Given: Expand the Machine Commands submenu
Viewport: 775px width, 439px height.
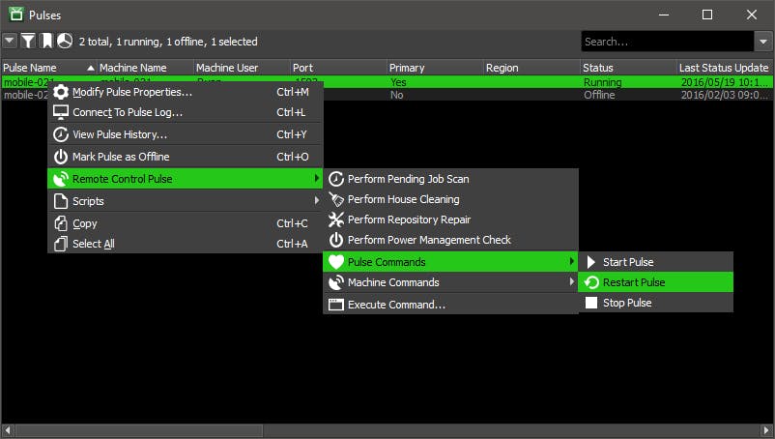Looking at the screenshot, I should point(450,282).
